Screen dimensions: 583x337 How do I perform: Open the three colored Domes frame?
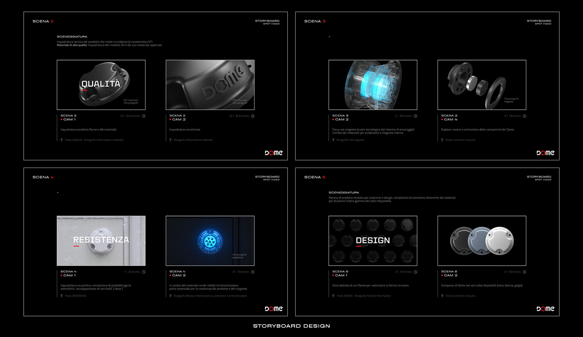[482, 241]
